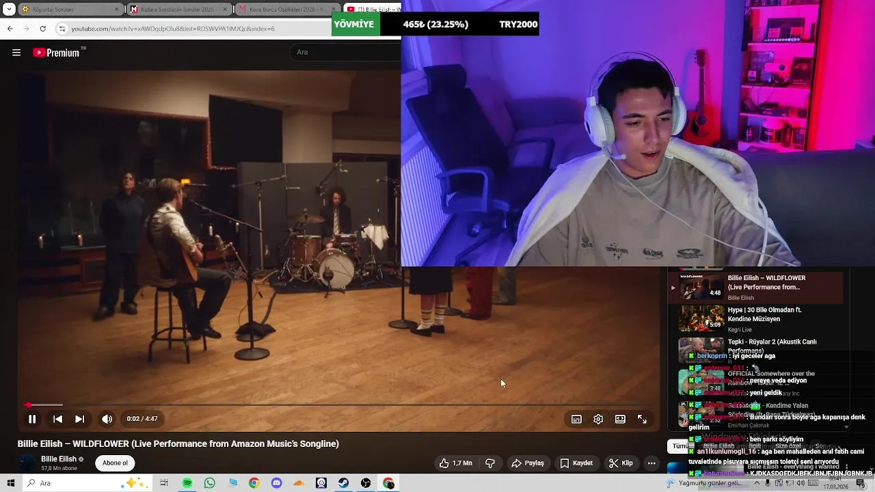Viewport: 875px width, 492px height.
Task: Skip to the next video in the player
Action: click(79, 419)
